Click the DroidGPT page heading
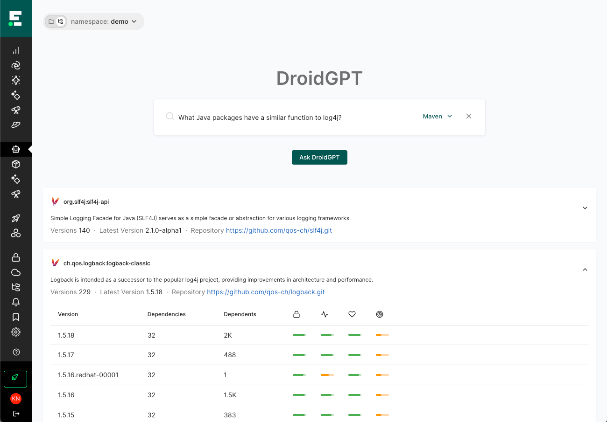The width and height of the screenshot is (607, 422). pos(319,78)
